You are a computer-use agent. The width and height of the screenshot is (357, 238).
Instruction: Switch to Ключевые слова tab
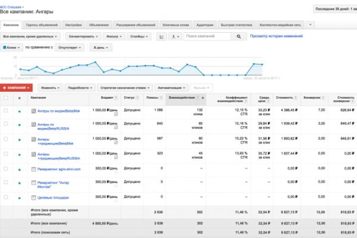point(176,25)
